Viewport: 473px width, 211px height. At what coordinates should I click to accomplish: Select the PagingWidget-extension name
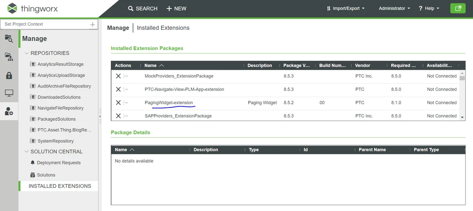click(169, 103)
